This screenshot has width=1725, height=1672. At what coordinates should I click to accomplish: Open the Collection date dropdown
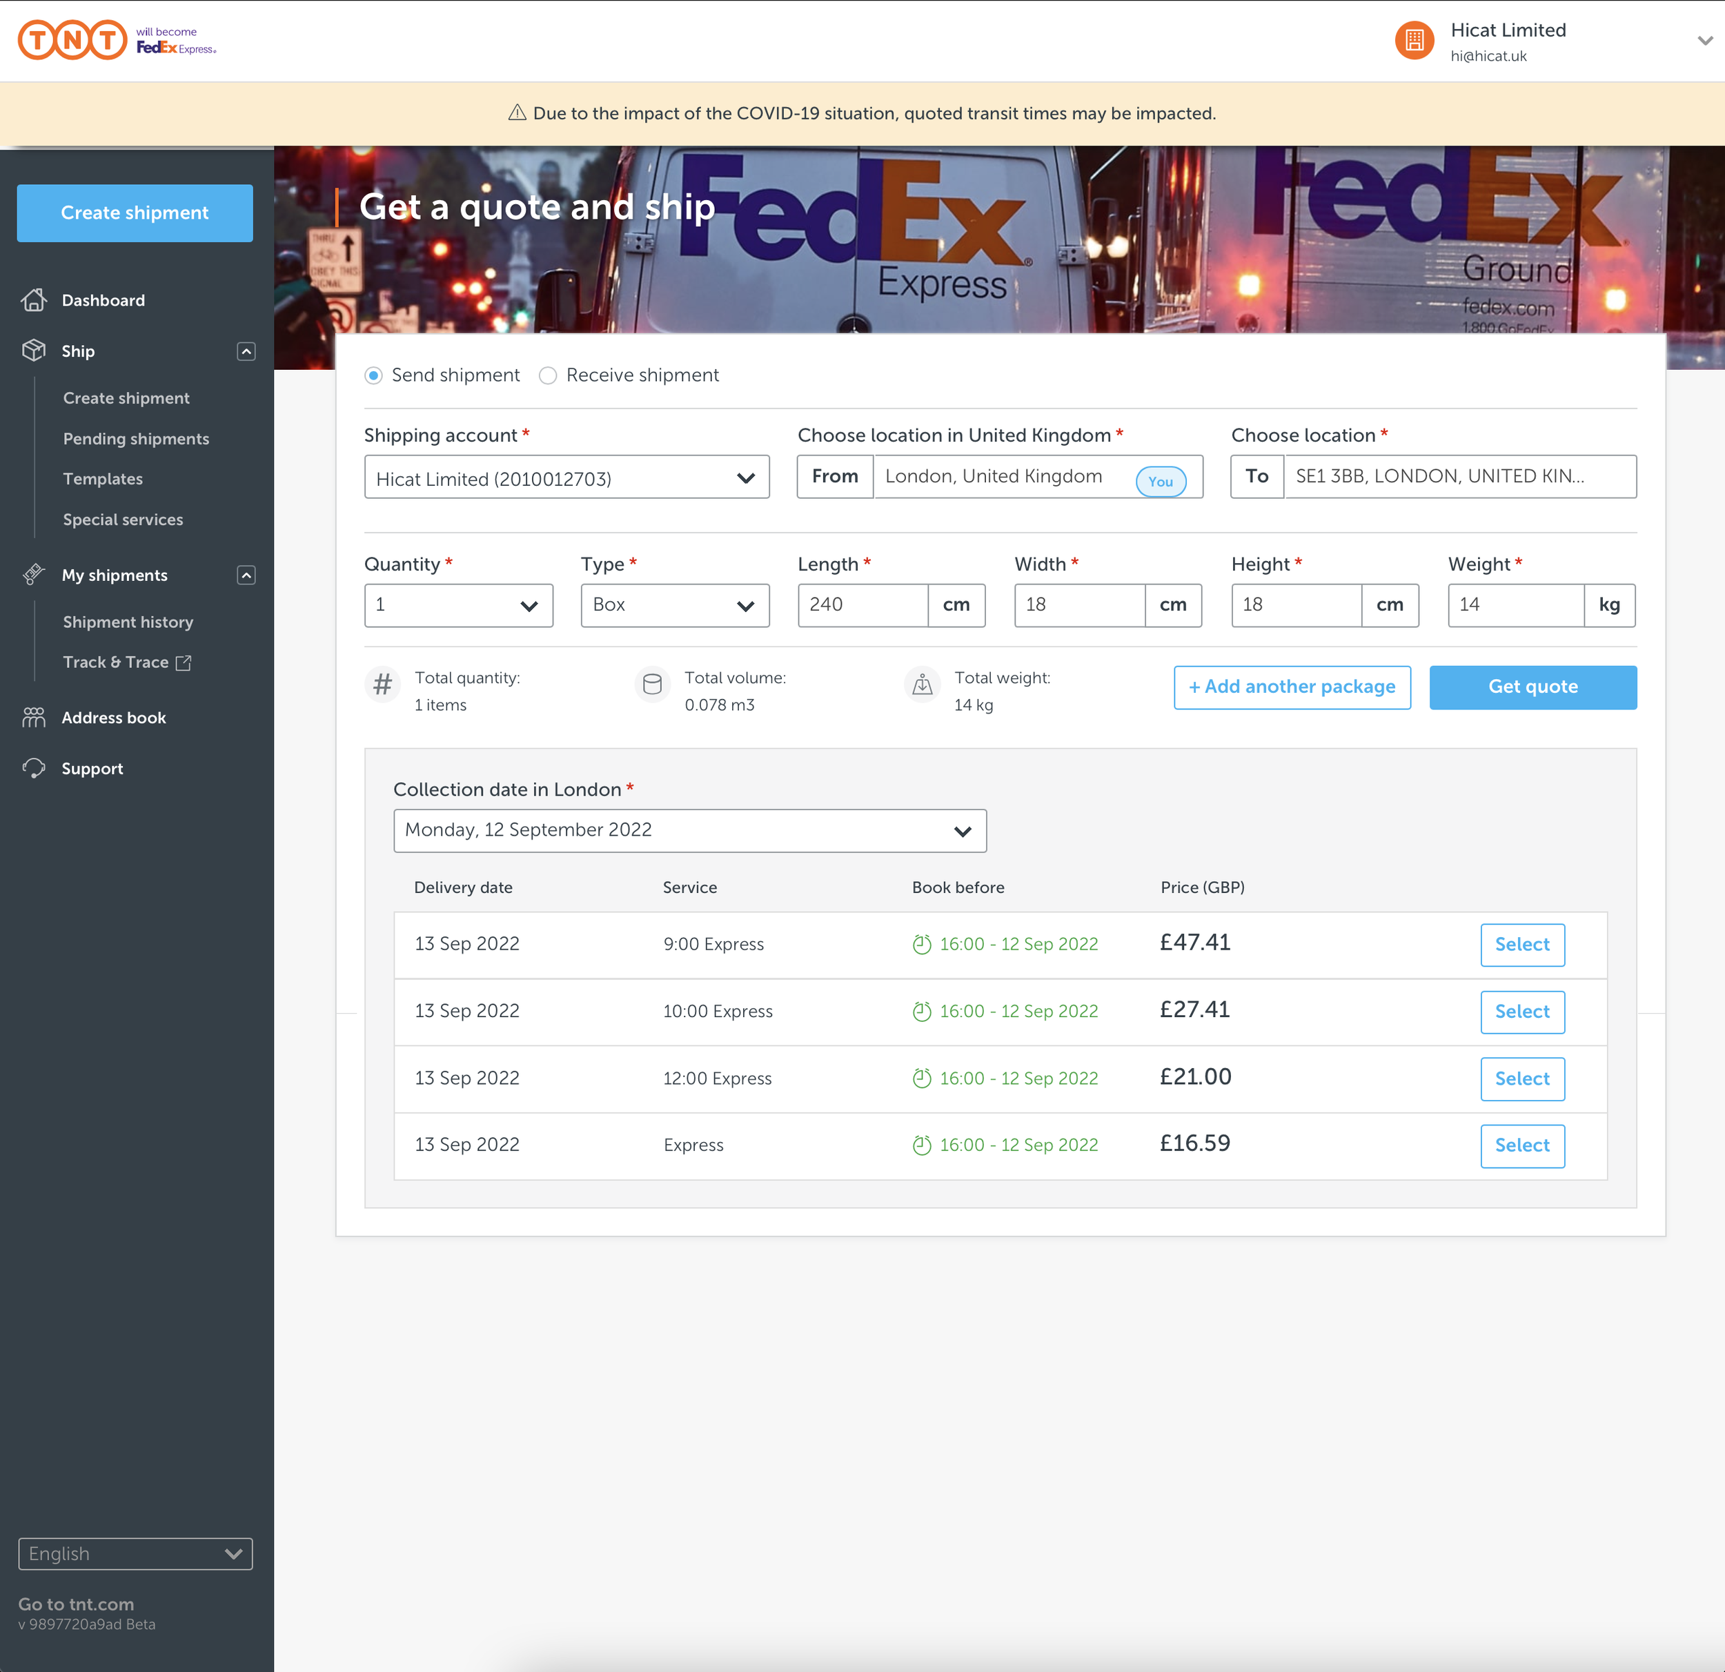[689, 831]
